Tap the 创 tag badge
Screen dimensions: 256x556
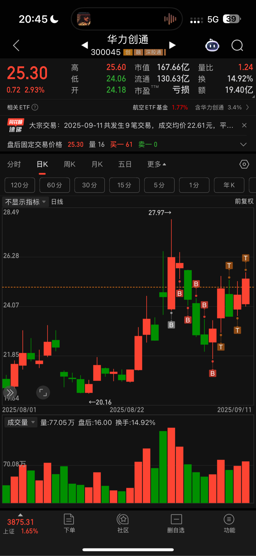point(128,52)
